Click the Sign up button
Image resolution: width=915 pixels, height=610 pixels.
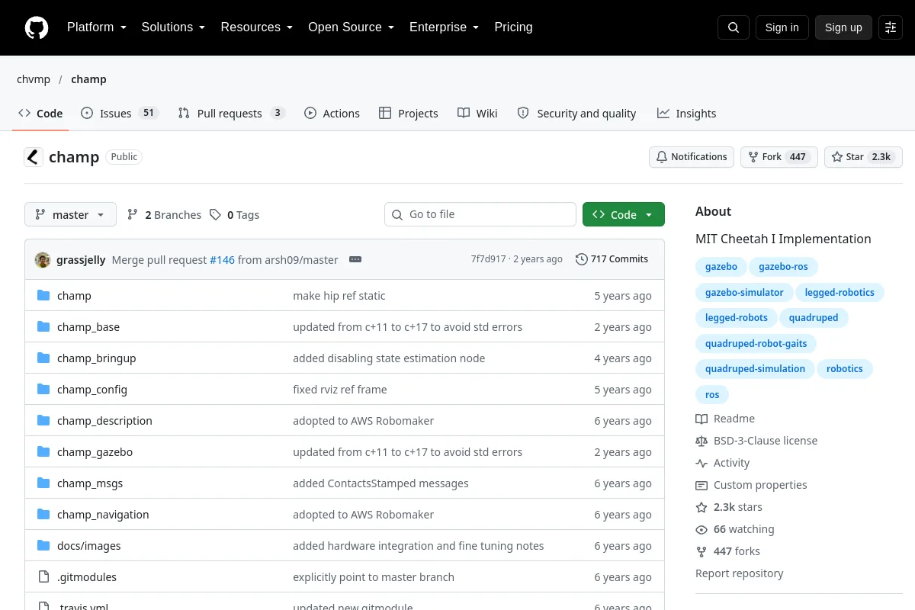843,27
